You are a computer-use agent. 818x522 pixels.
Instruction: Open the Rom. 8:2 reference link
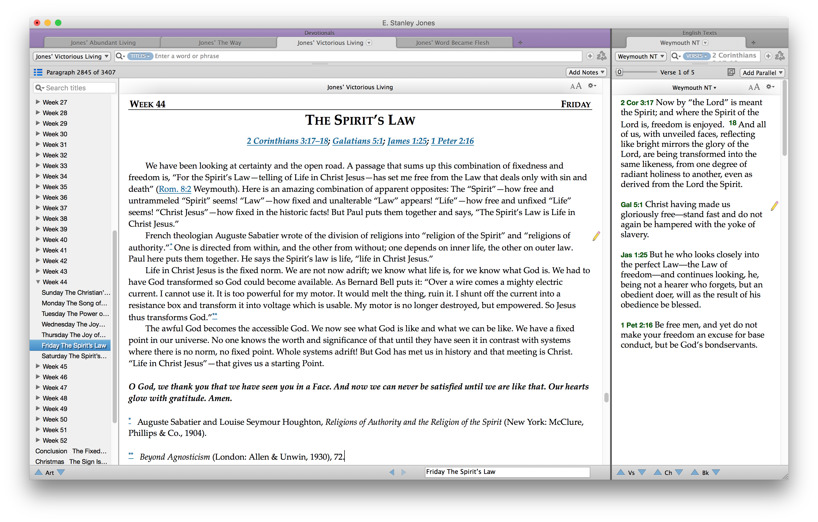(x=174, y=189)
